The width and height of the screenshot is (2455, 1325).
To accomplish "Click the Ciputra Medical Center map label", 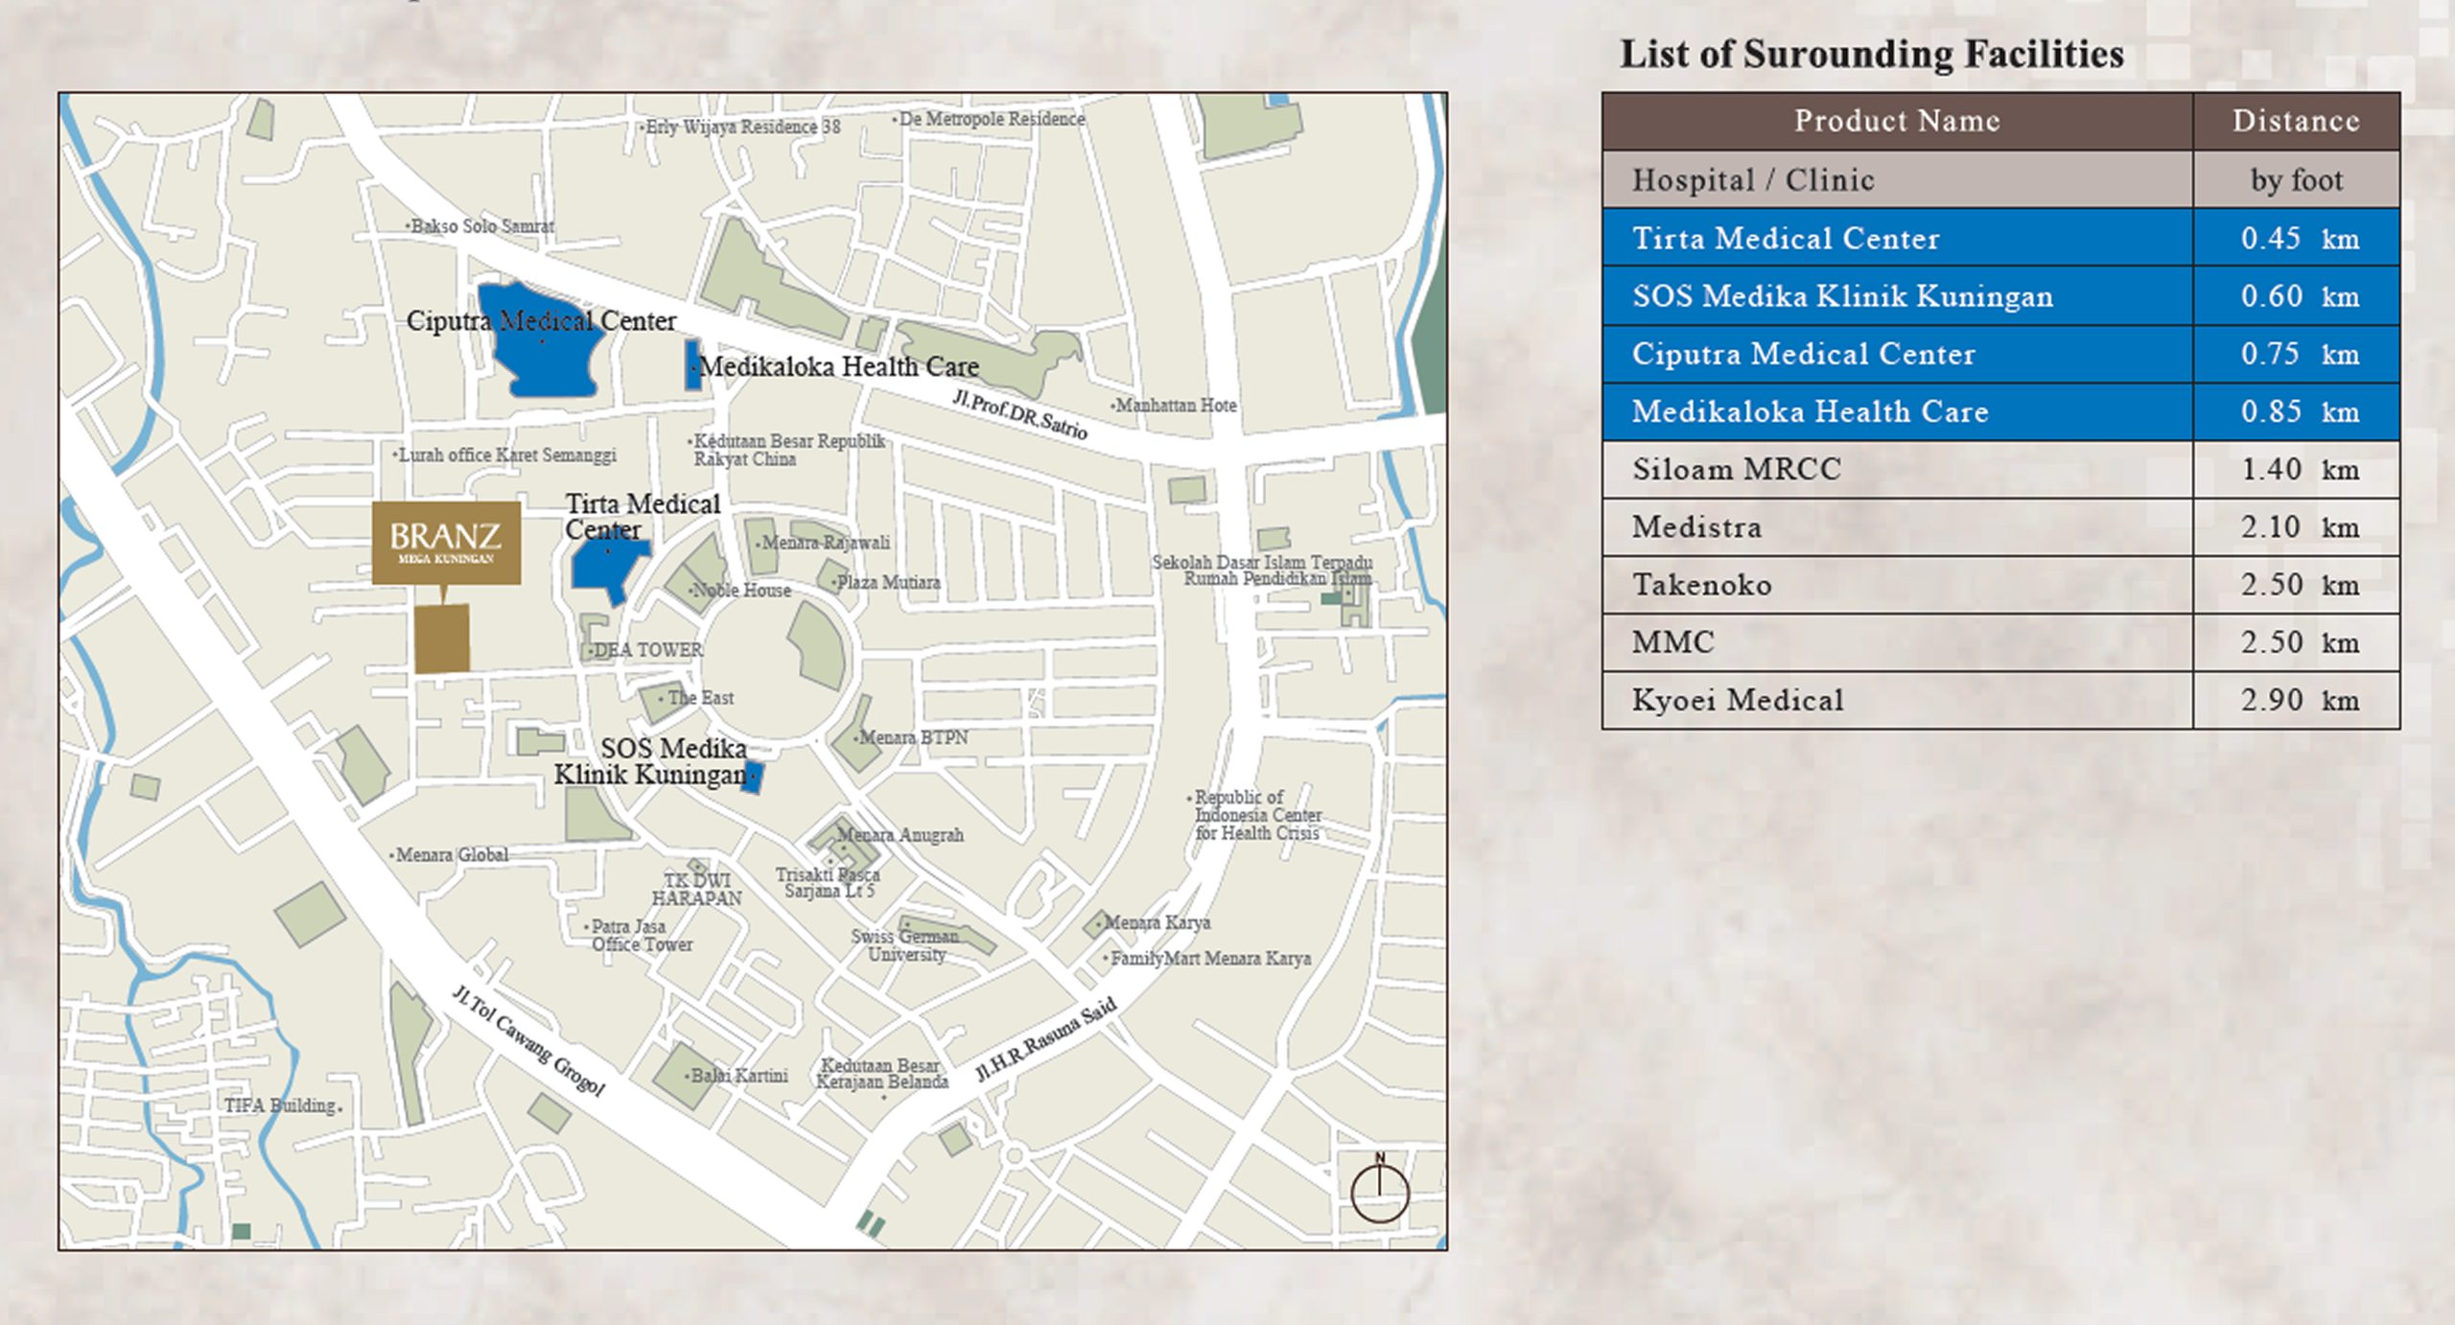I will click(541, 321).
